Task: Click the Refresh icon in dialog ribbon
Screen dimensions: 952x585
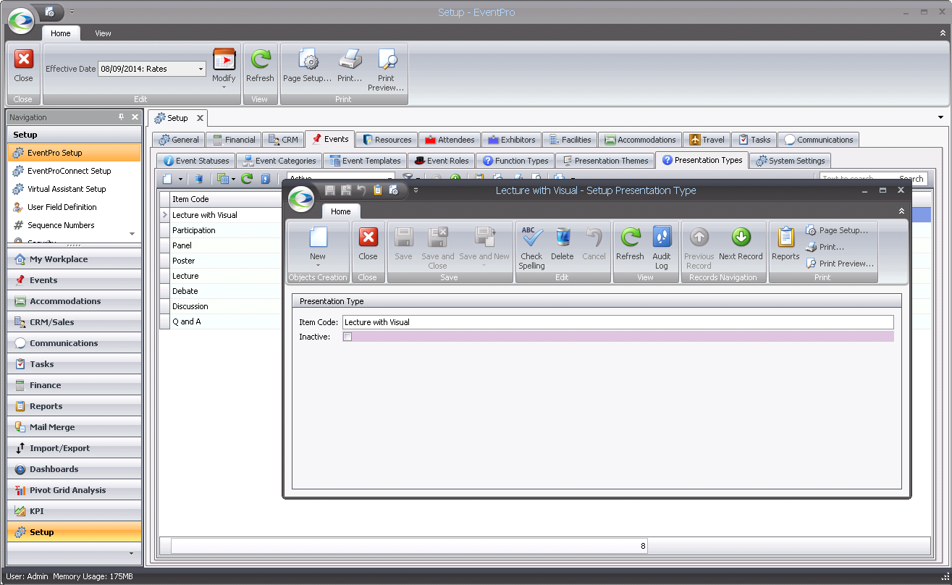Action: click(630, 237)
